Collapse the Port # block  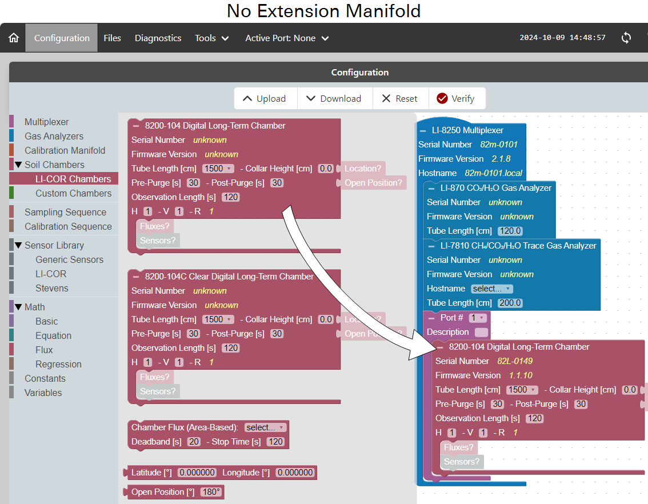pos(431,318)
